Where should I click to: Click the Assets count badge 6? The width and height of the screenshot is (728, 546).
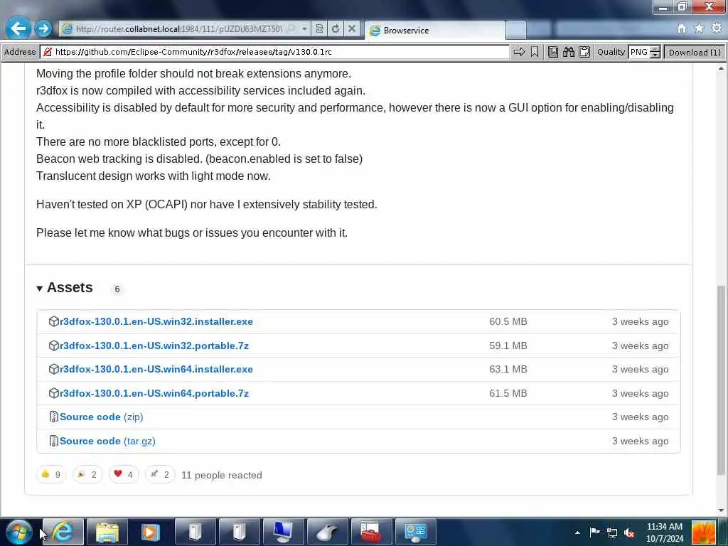(x=117, y=289)
